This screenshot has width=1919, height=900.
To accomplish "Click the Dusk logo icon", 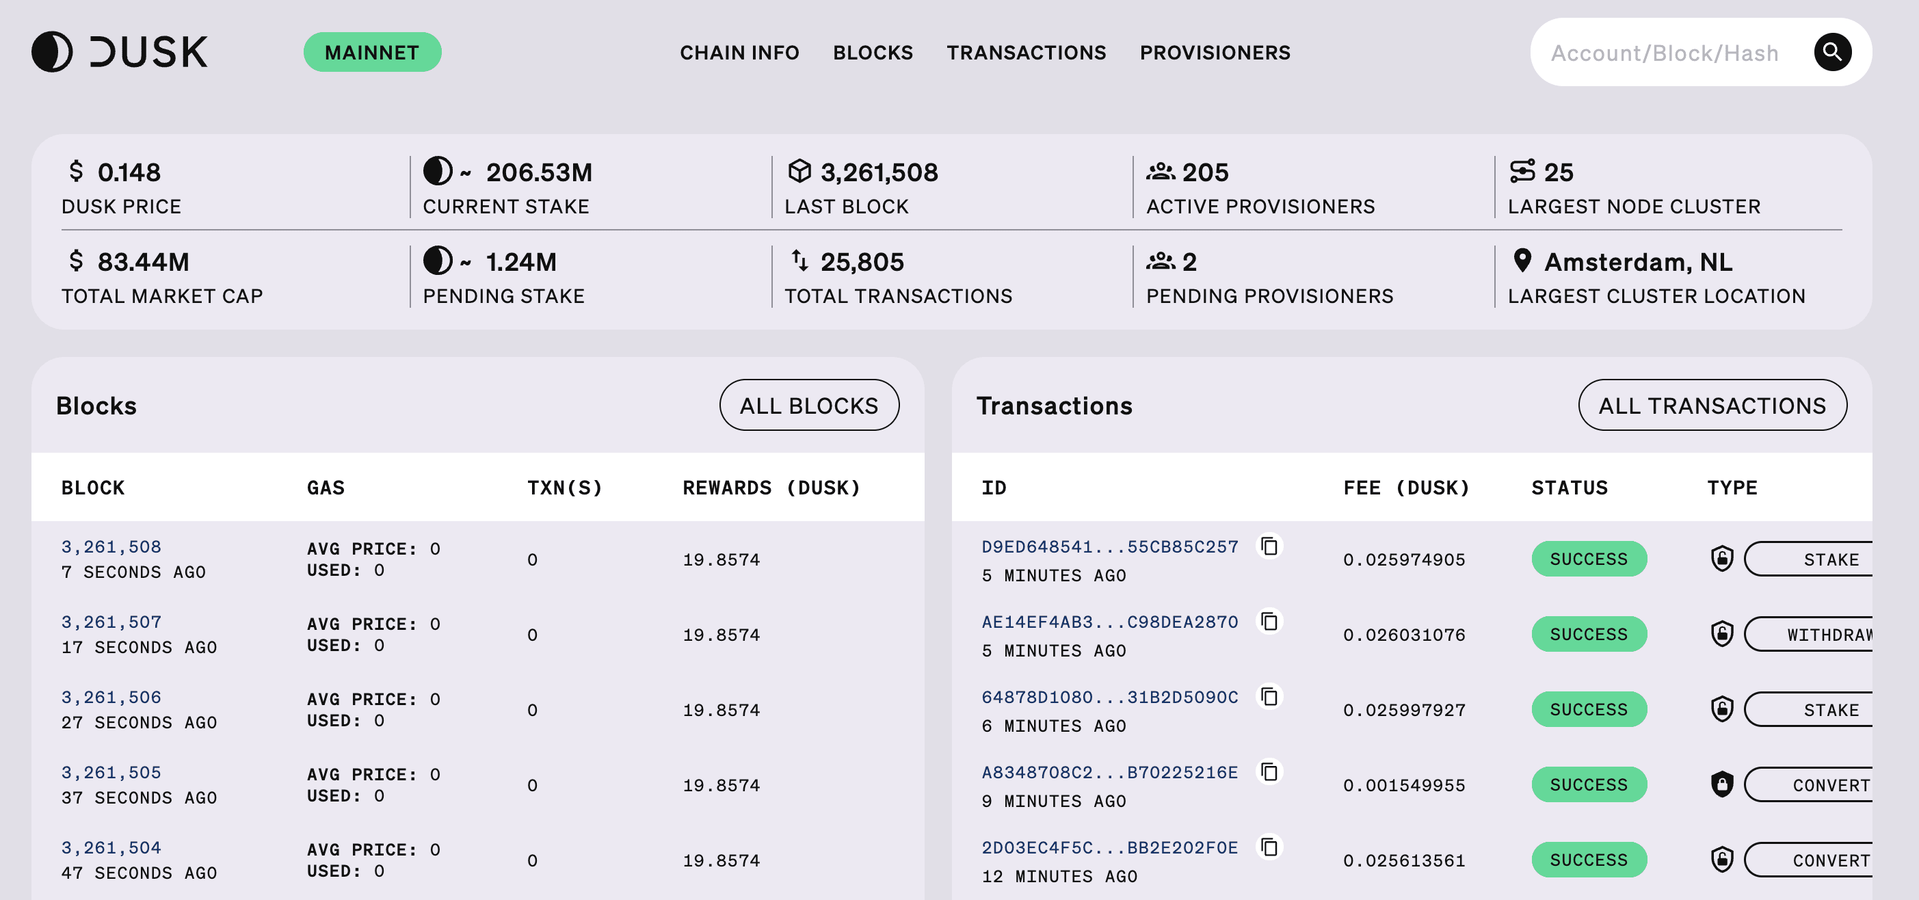I will point(52,52).
